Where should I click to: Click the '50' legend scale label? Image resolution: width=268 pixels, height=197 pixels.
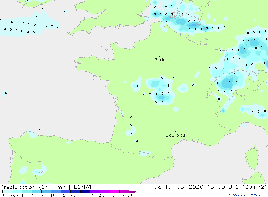pos(131,195)
